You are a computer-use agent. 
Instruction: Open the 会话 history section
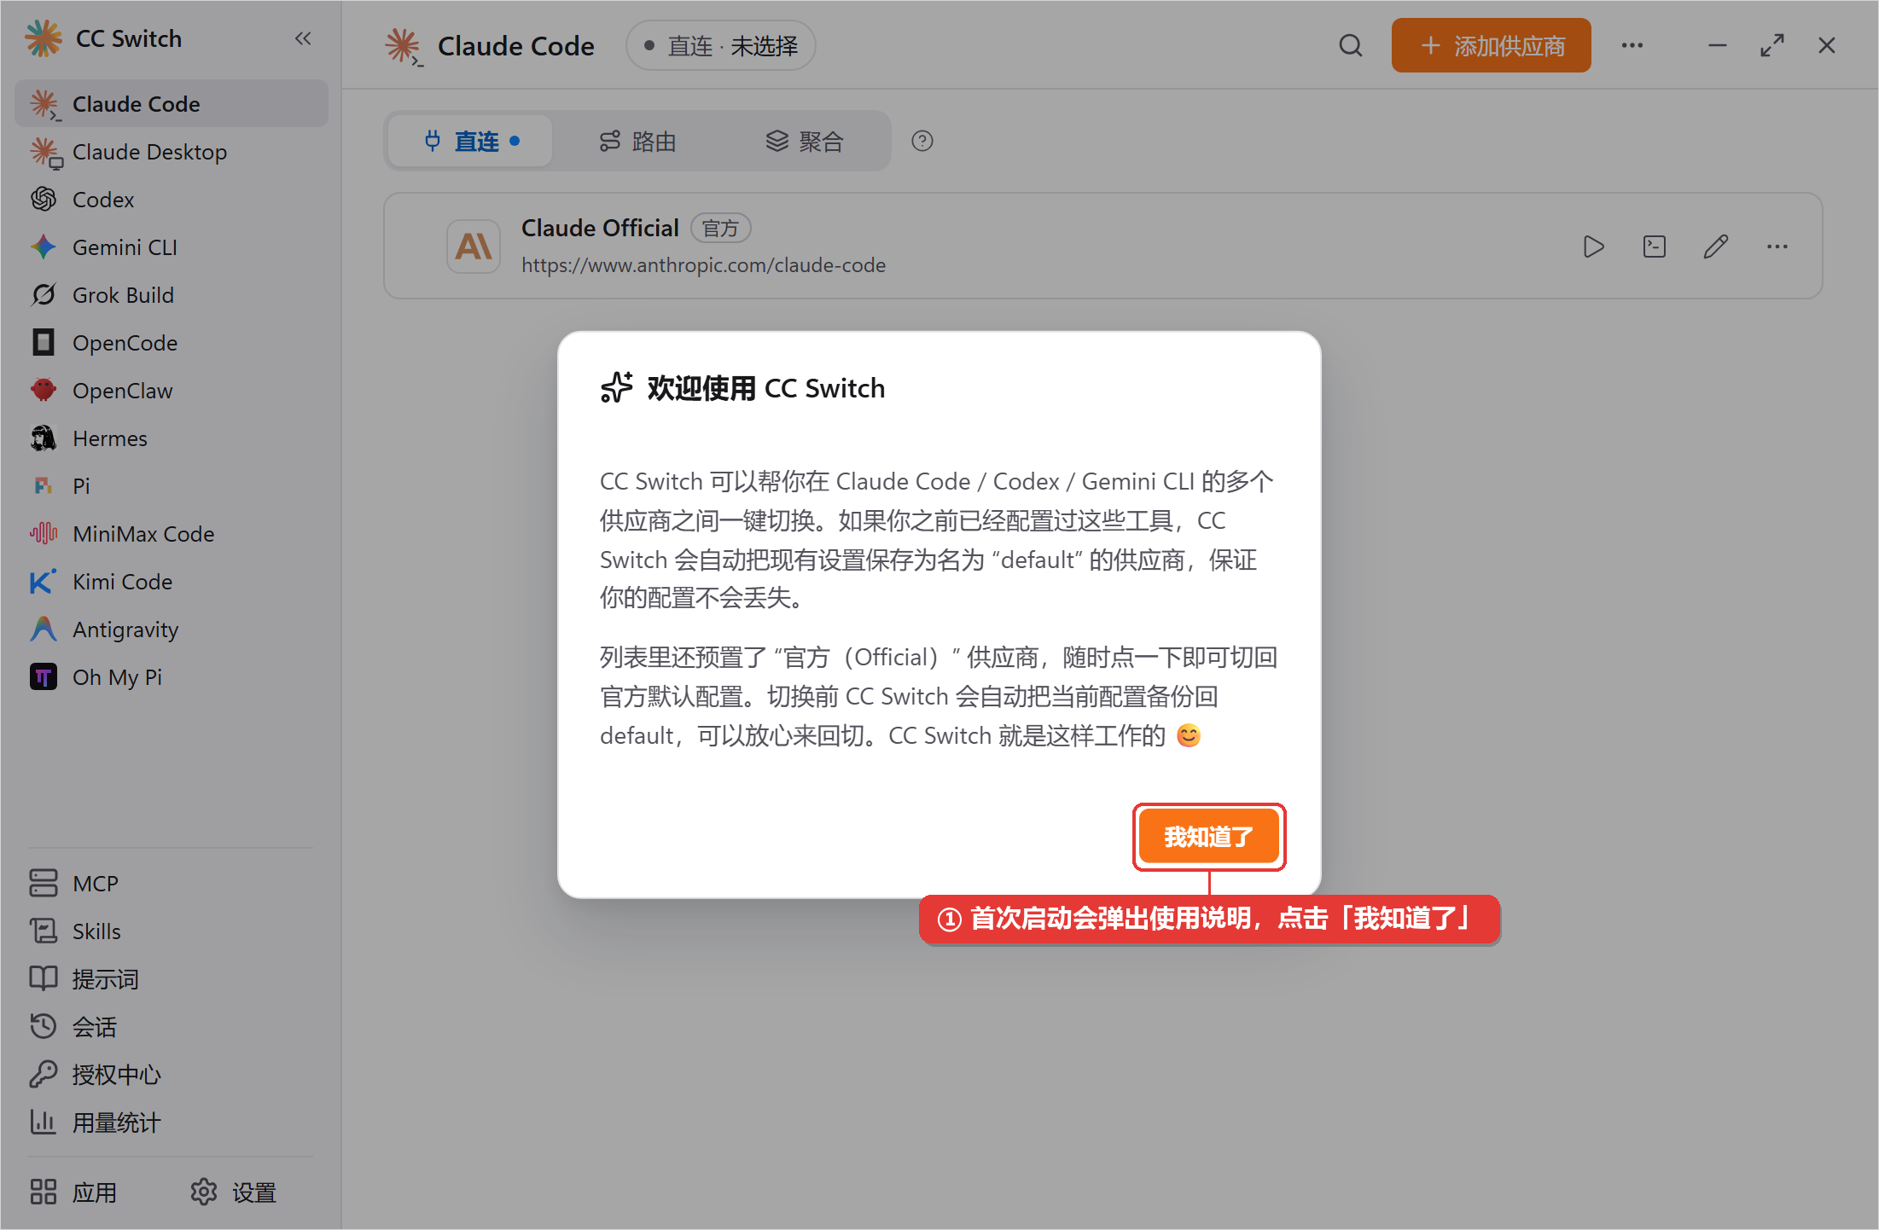172,1026
